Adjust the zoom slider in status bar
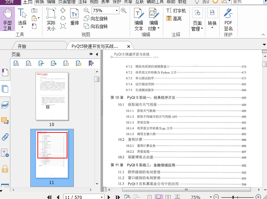Screen dimensions: 267x199 [x=233, y=197]
